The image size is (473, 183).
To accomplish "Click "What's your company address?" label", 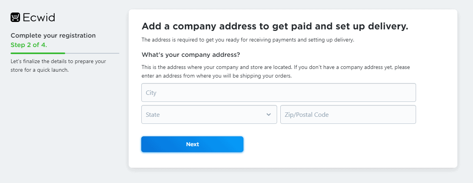I will pyautogui.click(x=191, y=54).
